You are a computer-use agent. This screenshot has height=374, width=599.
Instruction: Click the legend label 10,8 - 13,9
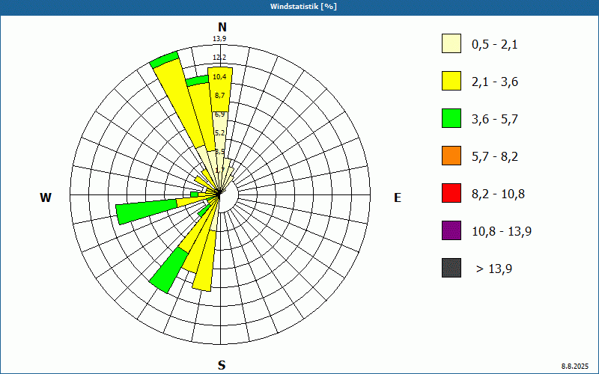click(x=502, y=232)
